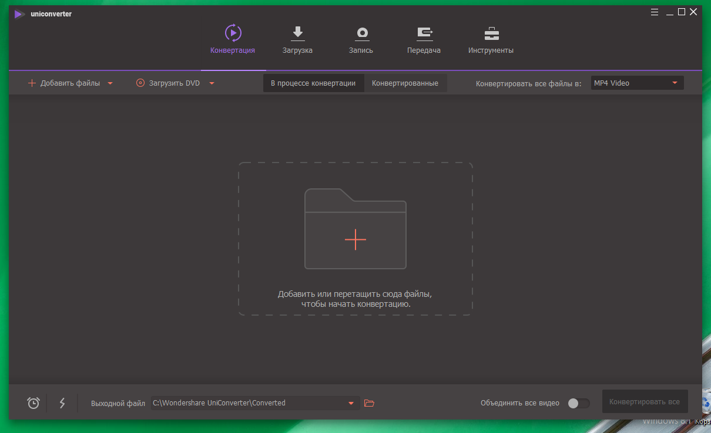Screen dimensions: 711x433
Task: Open the hamburger menu top right
Action: 654,11
